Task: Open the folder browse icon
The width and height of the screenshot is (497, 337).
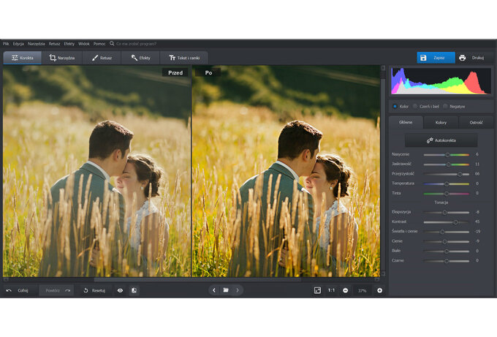Action: pyautogui.click(x=226, y=290)
